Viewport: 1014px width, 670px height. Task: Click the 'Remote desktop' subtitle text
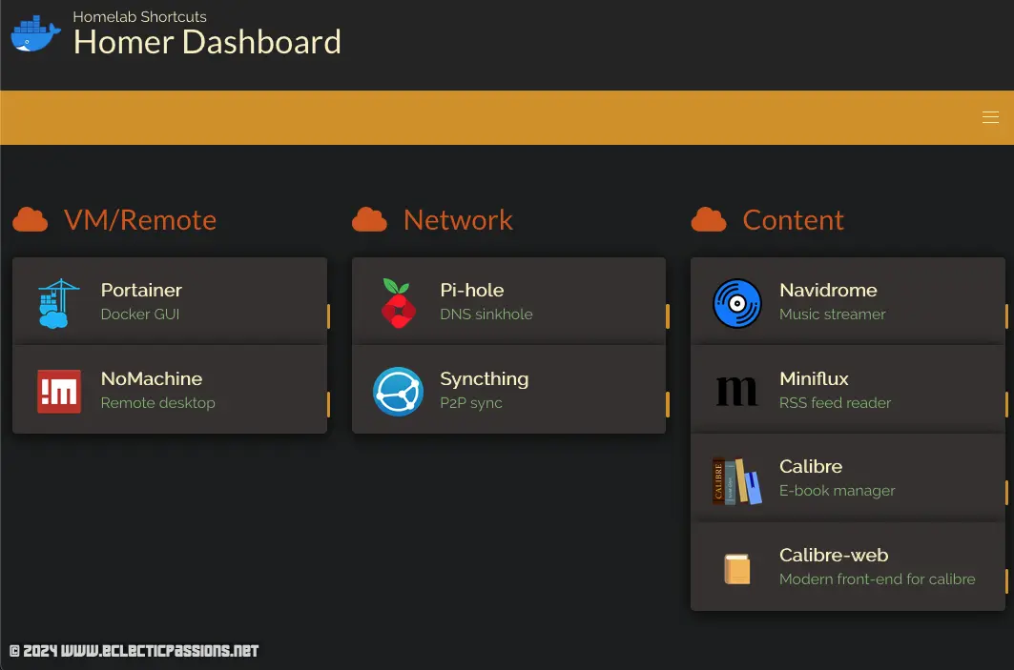157,402
